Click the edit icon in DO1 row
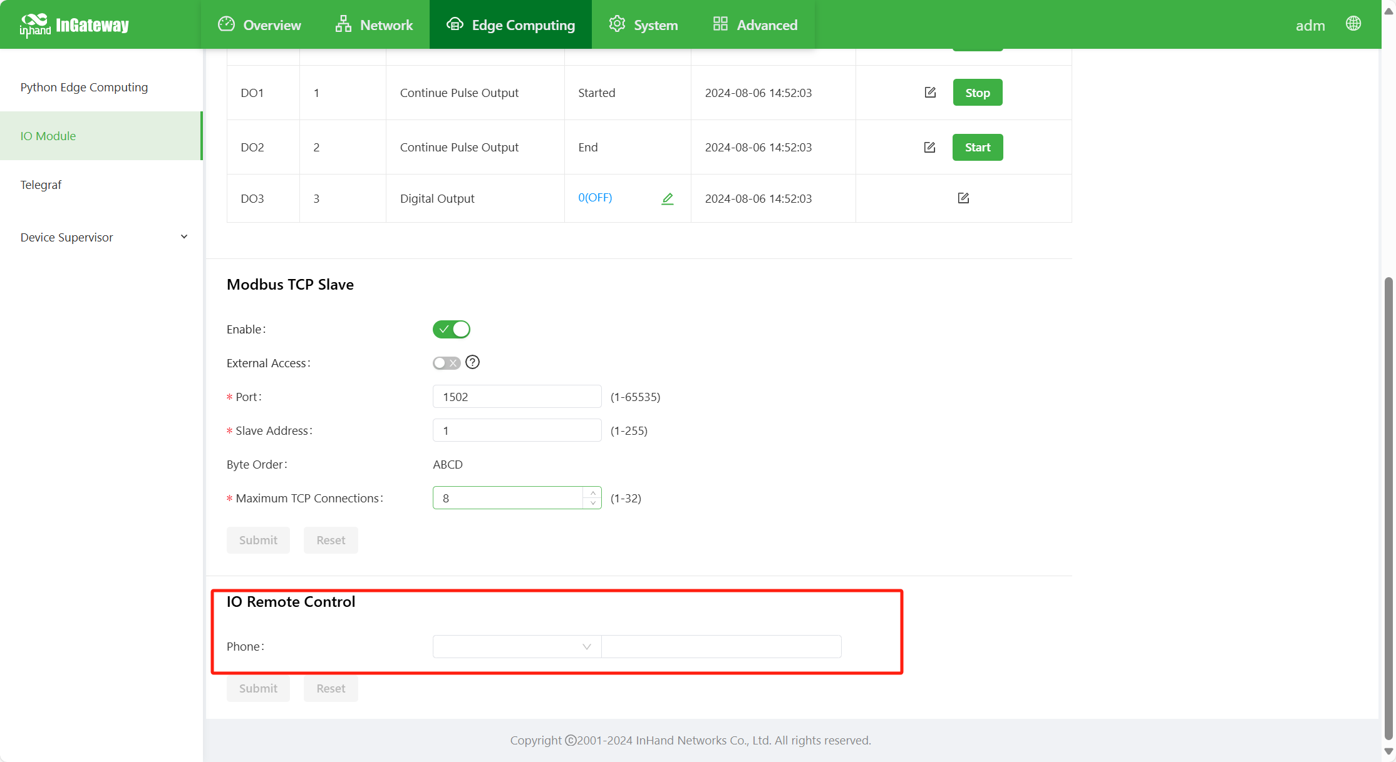Image resolution: width=1396 pixels, height=762 pixels. coord(930,93)
